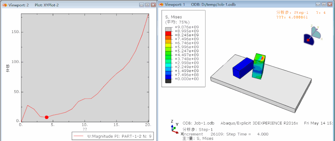This screenshot has height=141, width=335.
Task: Close the Viewport 1 ODB window
Action: click(x=330, y=4)
